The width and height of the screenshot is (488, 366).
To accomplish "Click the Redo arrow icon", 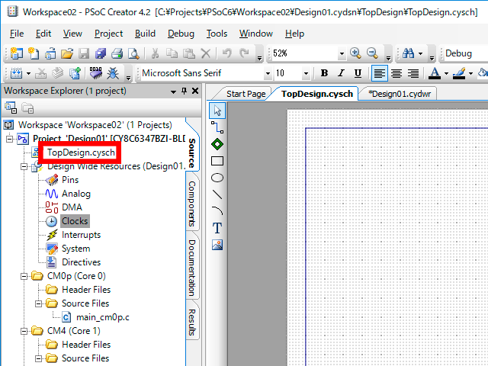I will click(x=244, y=53).
